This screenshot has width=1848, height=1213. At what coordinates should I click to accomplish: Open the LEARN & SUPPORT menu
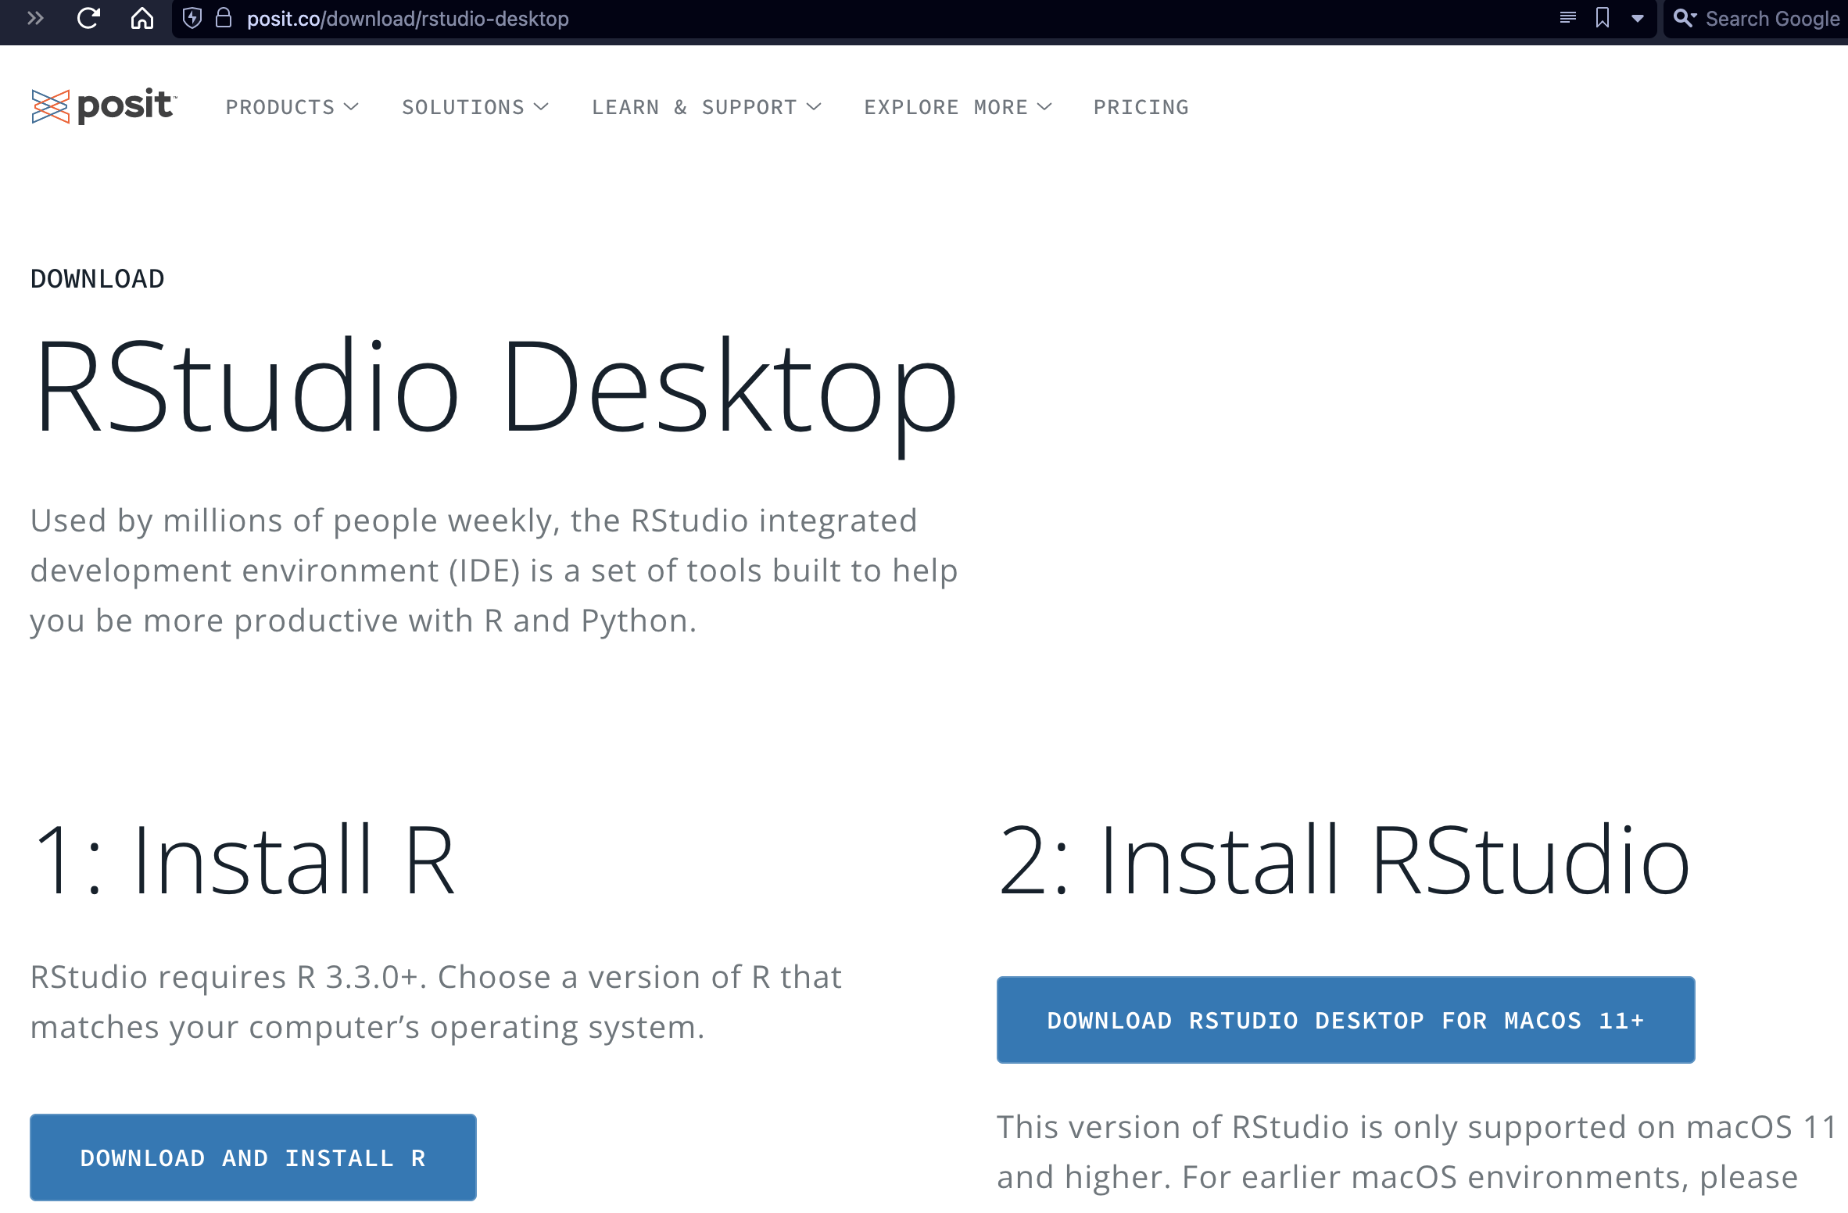[707, 107]
